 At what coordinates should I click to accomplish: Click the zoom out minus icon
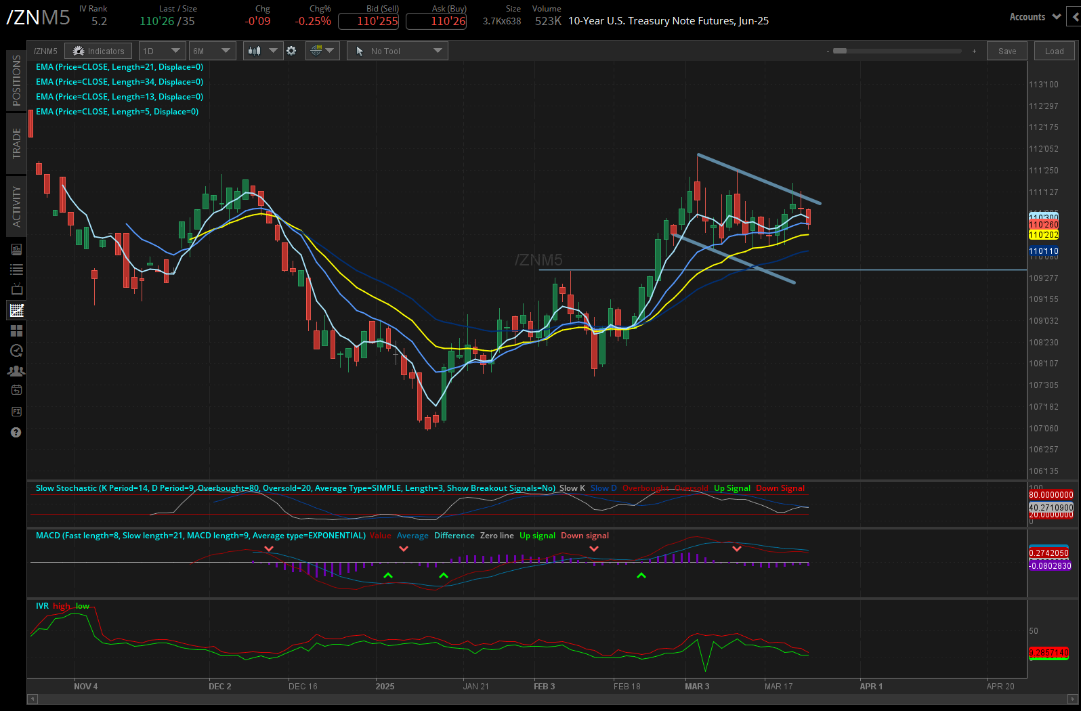828,51
